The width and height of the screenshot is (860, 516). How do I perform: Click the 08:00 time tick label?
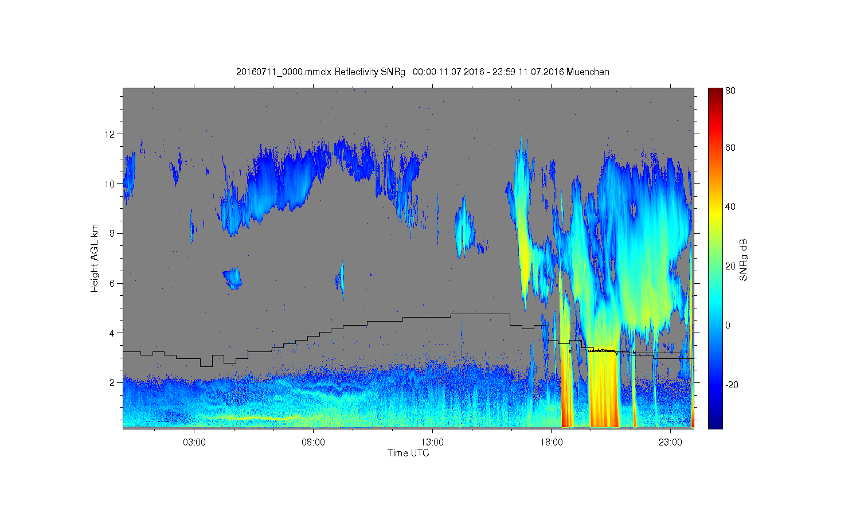click(314, 443)
